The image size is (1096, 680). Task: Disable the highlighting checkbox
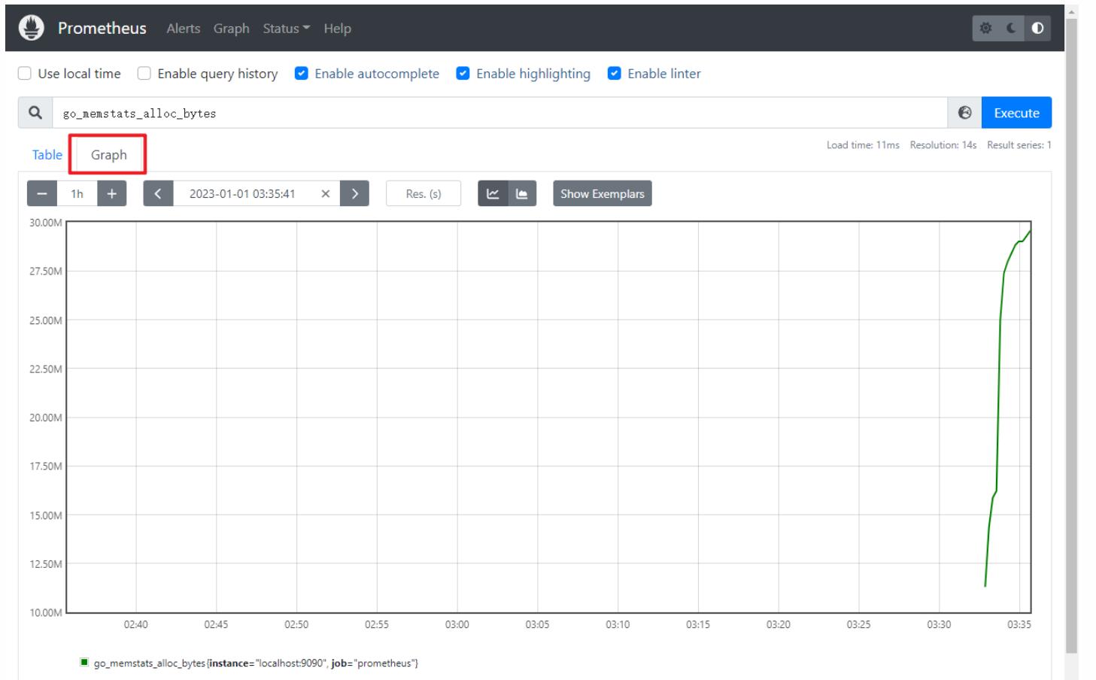(463, 74)
